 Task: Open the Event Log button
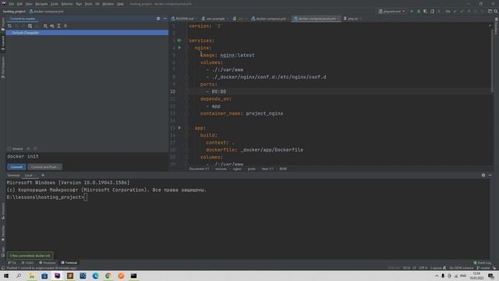[x=483, y=263]
